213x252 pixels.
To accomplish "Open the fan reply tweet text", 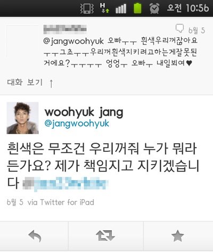I will point(120,52).
